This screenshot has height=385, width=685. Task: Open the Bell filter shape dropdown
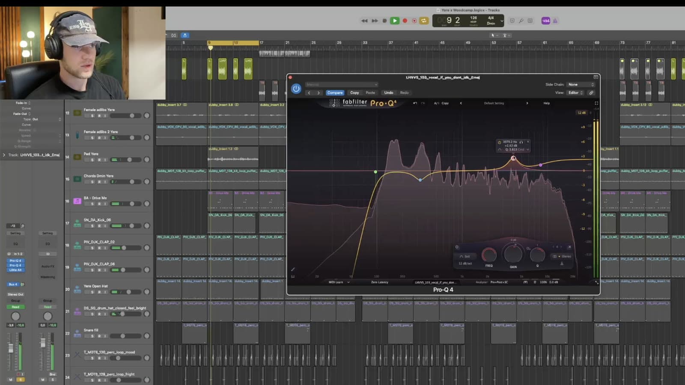point(465,256)
